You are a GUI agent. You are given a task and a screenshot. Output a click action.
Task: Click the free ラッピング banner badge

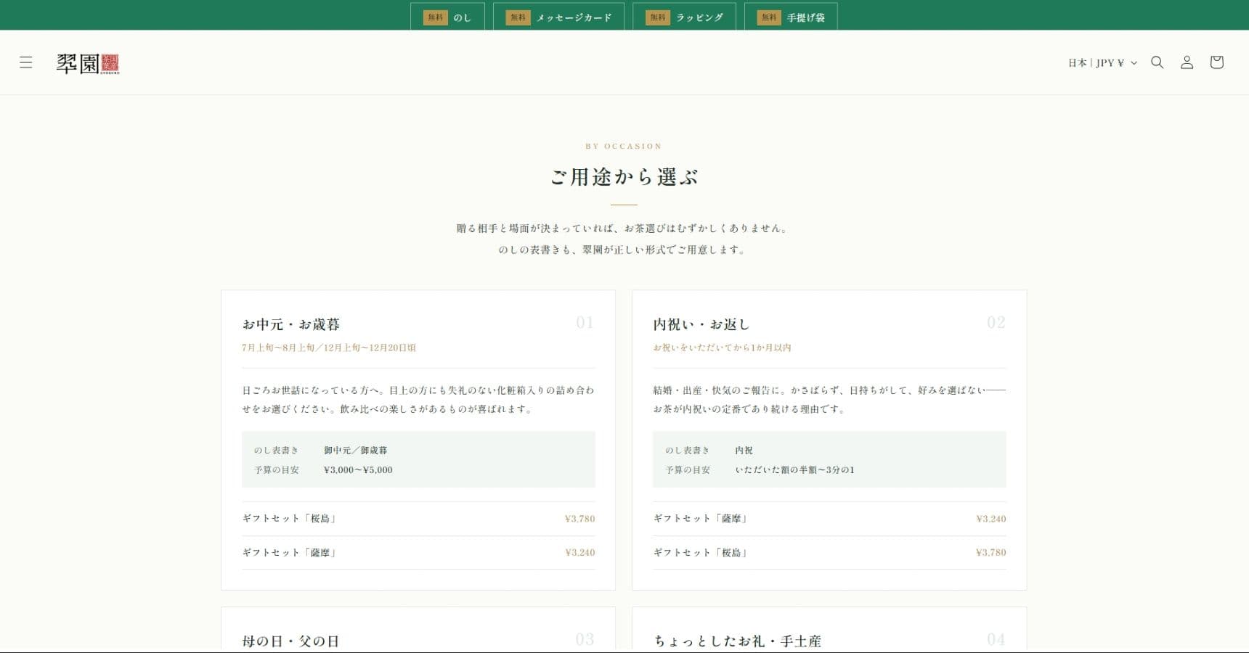[x=684, y=17]
